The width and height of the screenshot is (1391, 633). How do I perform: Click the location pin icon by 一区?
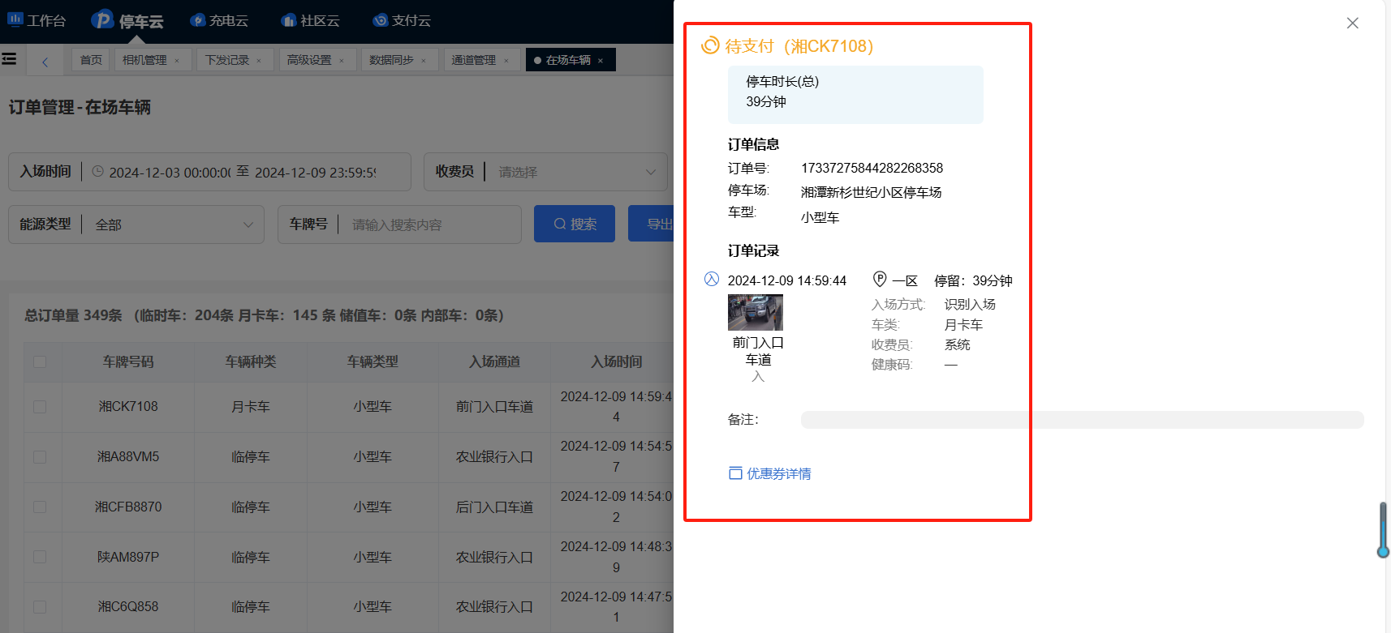tap(880, 280)
